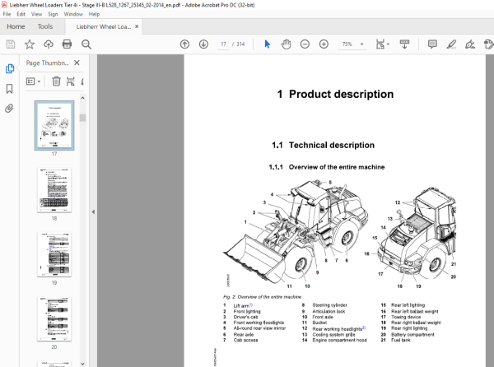Zoom in with the plus icon
Viewport: 494px width, 367px height.
point(324,44)
